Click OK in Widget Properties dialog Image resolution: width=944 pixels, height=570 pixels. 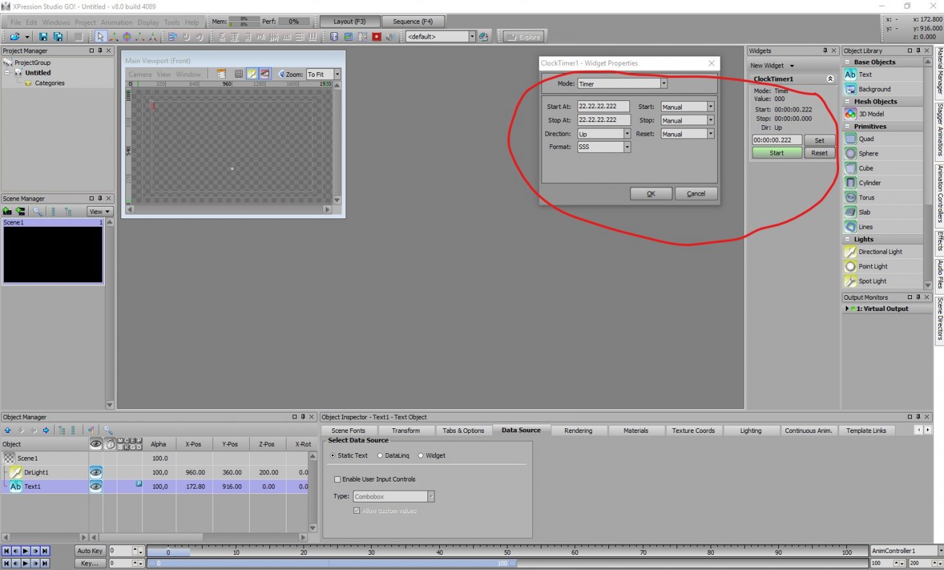pyautogui.click(x=651, y=193)
